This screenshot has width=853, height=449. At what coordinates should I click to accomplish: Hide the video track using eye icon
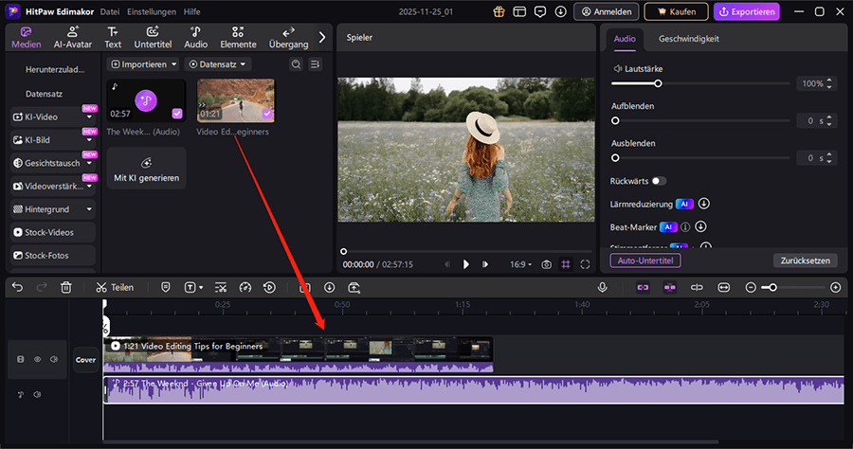coord(38,360)
